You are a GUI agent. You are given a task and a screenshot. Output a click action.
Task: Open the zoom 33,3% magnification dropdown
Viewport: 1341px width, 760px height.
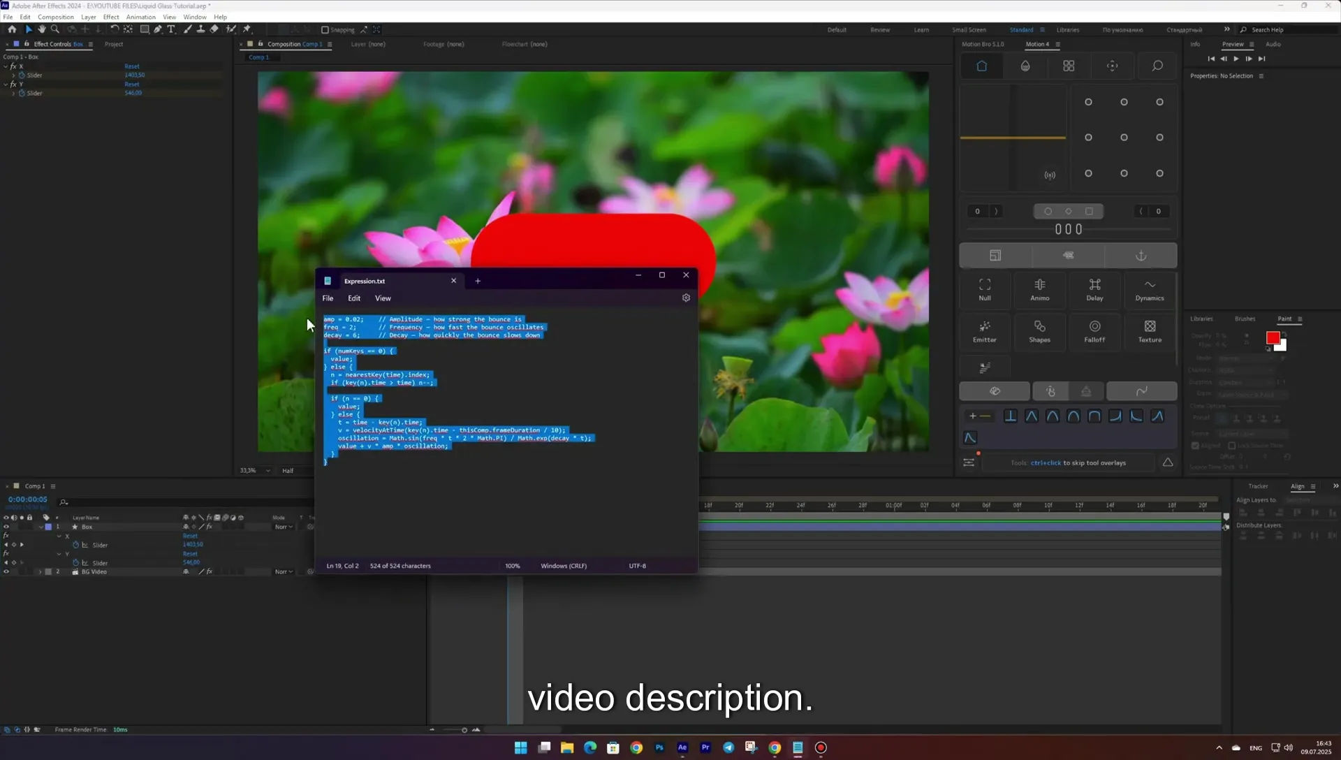(254, 471)
